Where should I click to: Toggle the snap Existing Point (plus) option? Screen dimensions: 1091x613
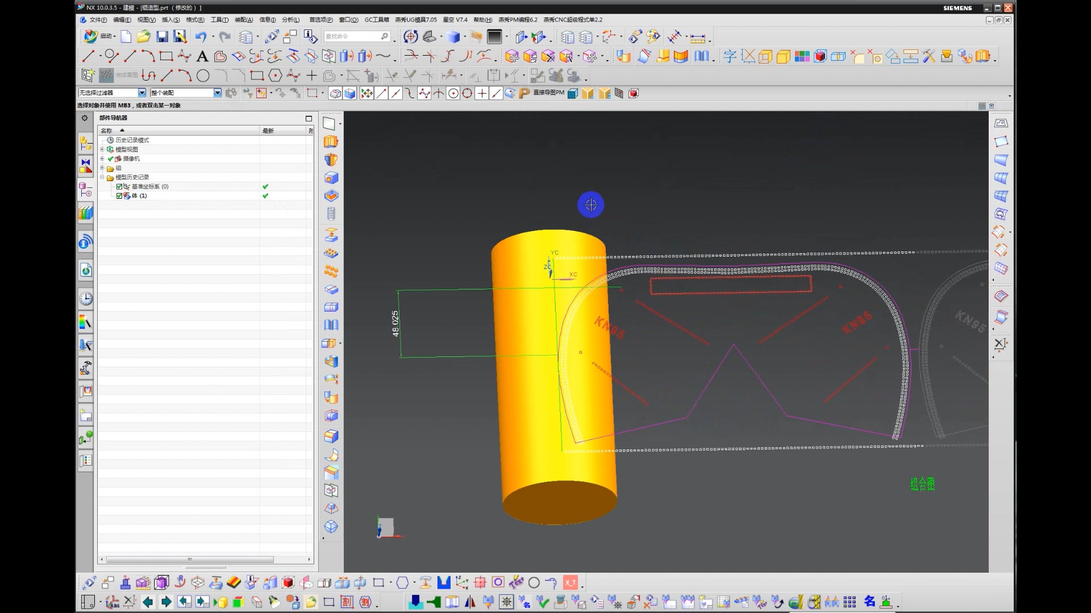481,94
